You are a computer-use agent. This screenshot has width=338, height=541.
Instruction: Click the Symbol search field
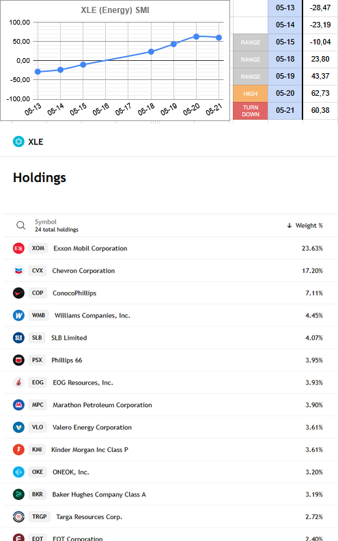[57, 225]
